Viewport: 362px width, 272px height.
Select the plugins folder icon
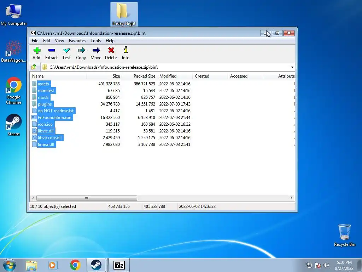coord(34,104)
